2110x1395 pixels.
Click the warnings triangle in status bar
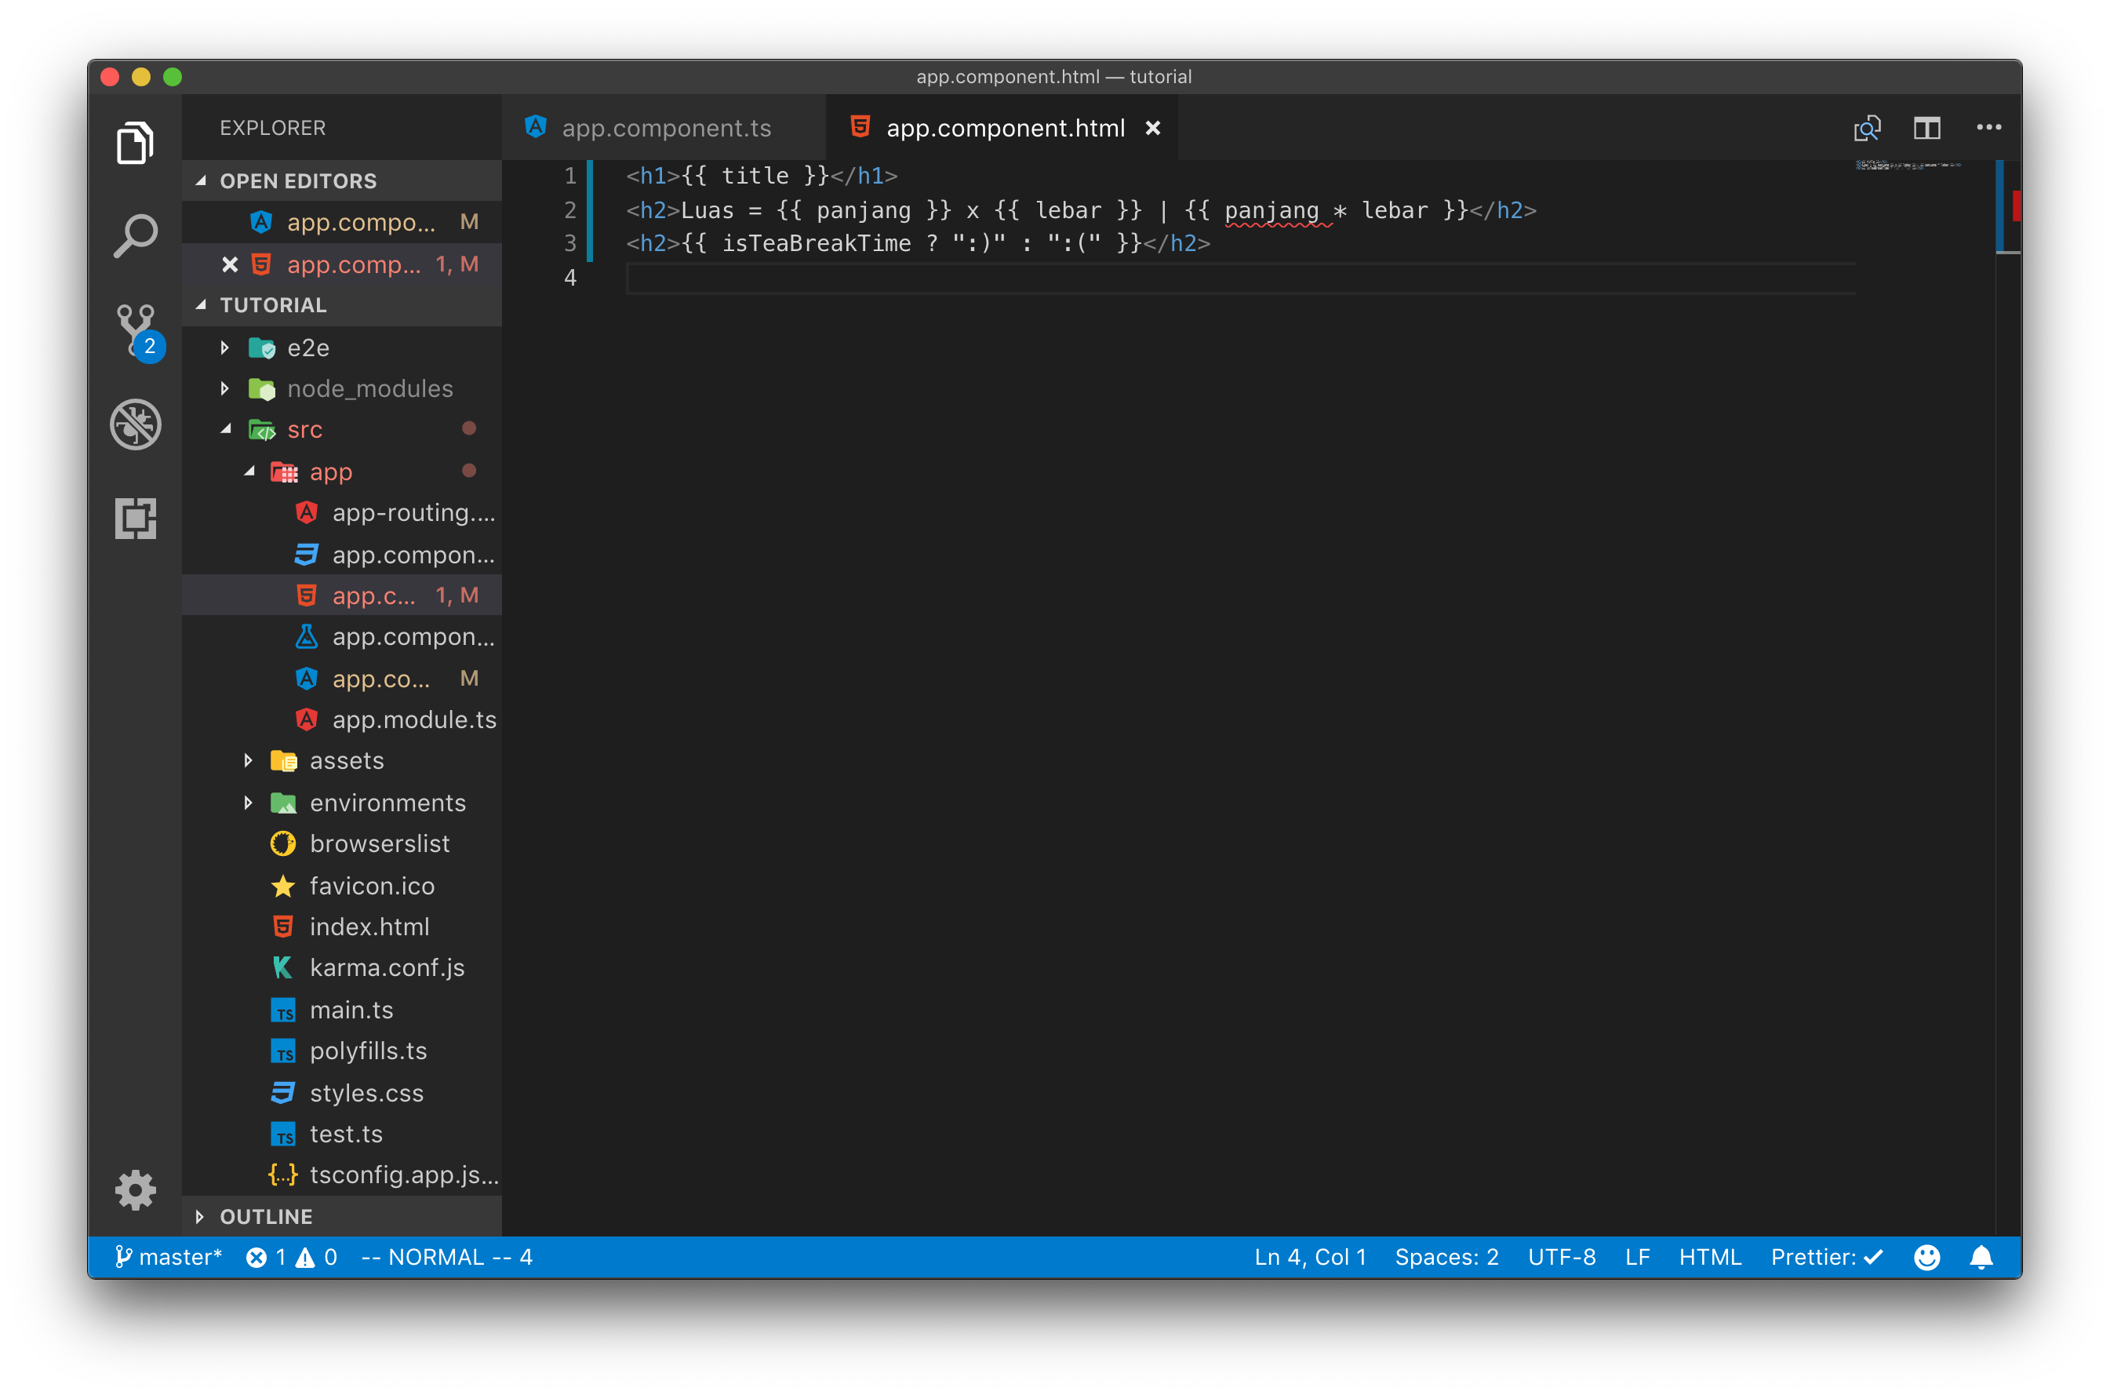[305, 1257]
